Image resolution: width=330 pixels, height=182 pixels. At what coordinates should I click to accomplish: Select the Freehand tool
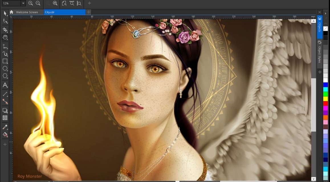coord(5,46)
